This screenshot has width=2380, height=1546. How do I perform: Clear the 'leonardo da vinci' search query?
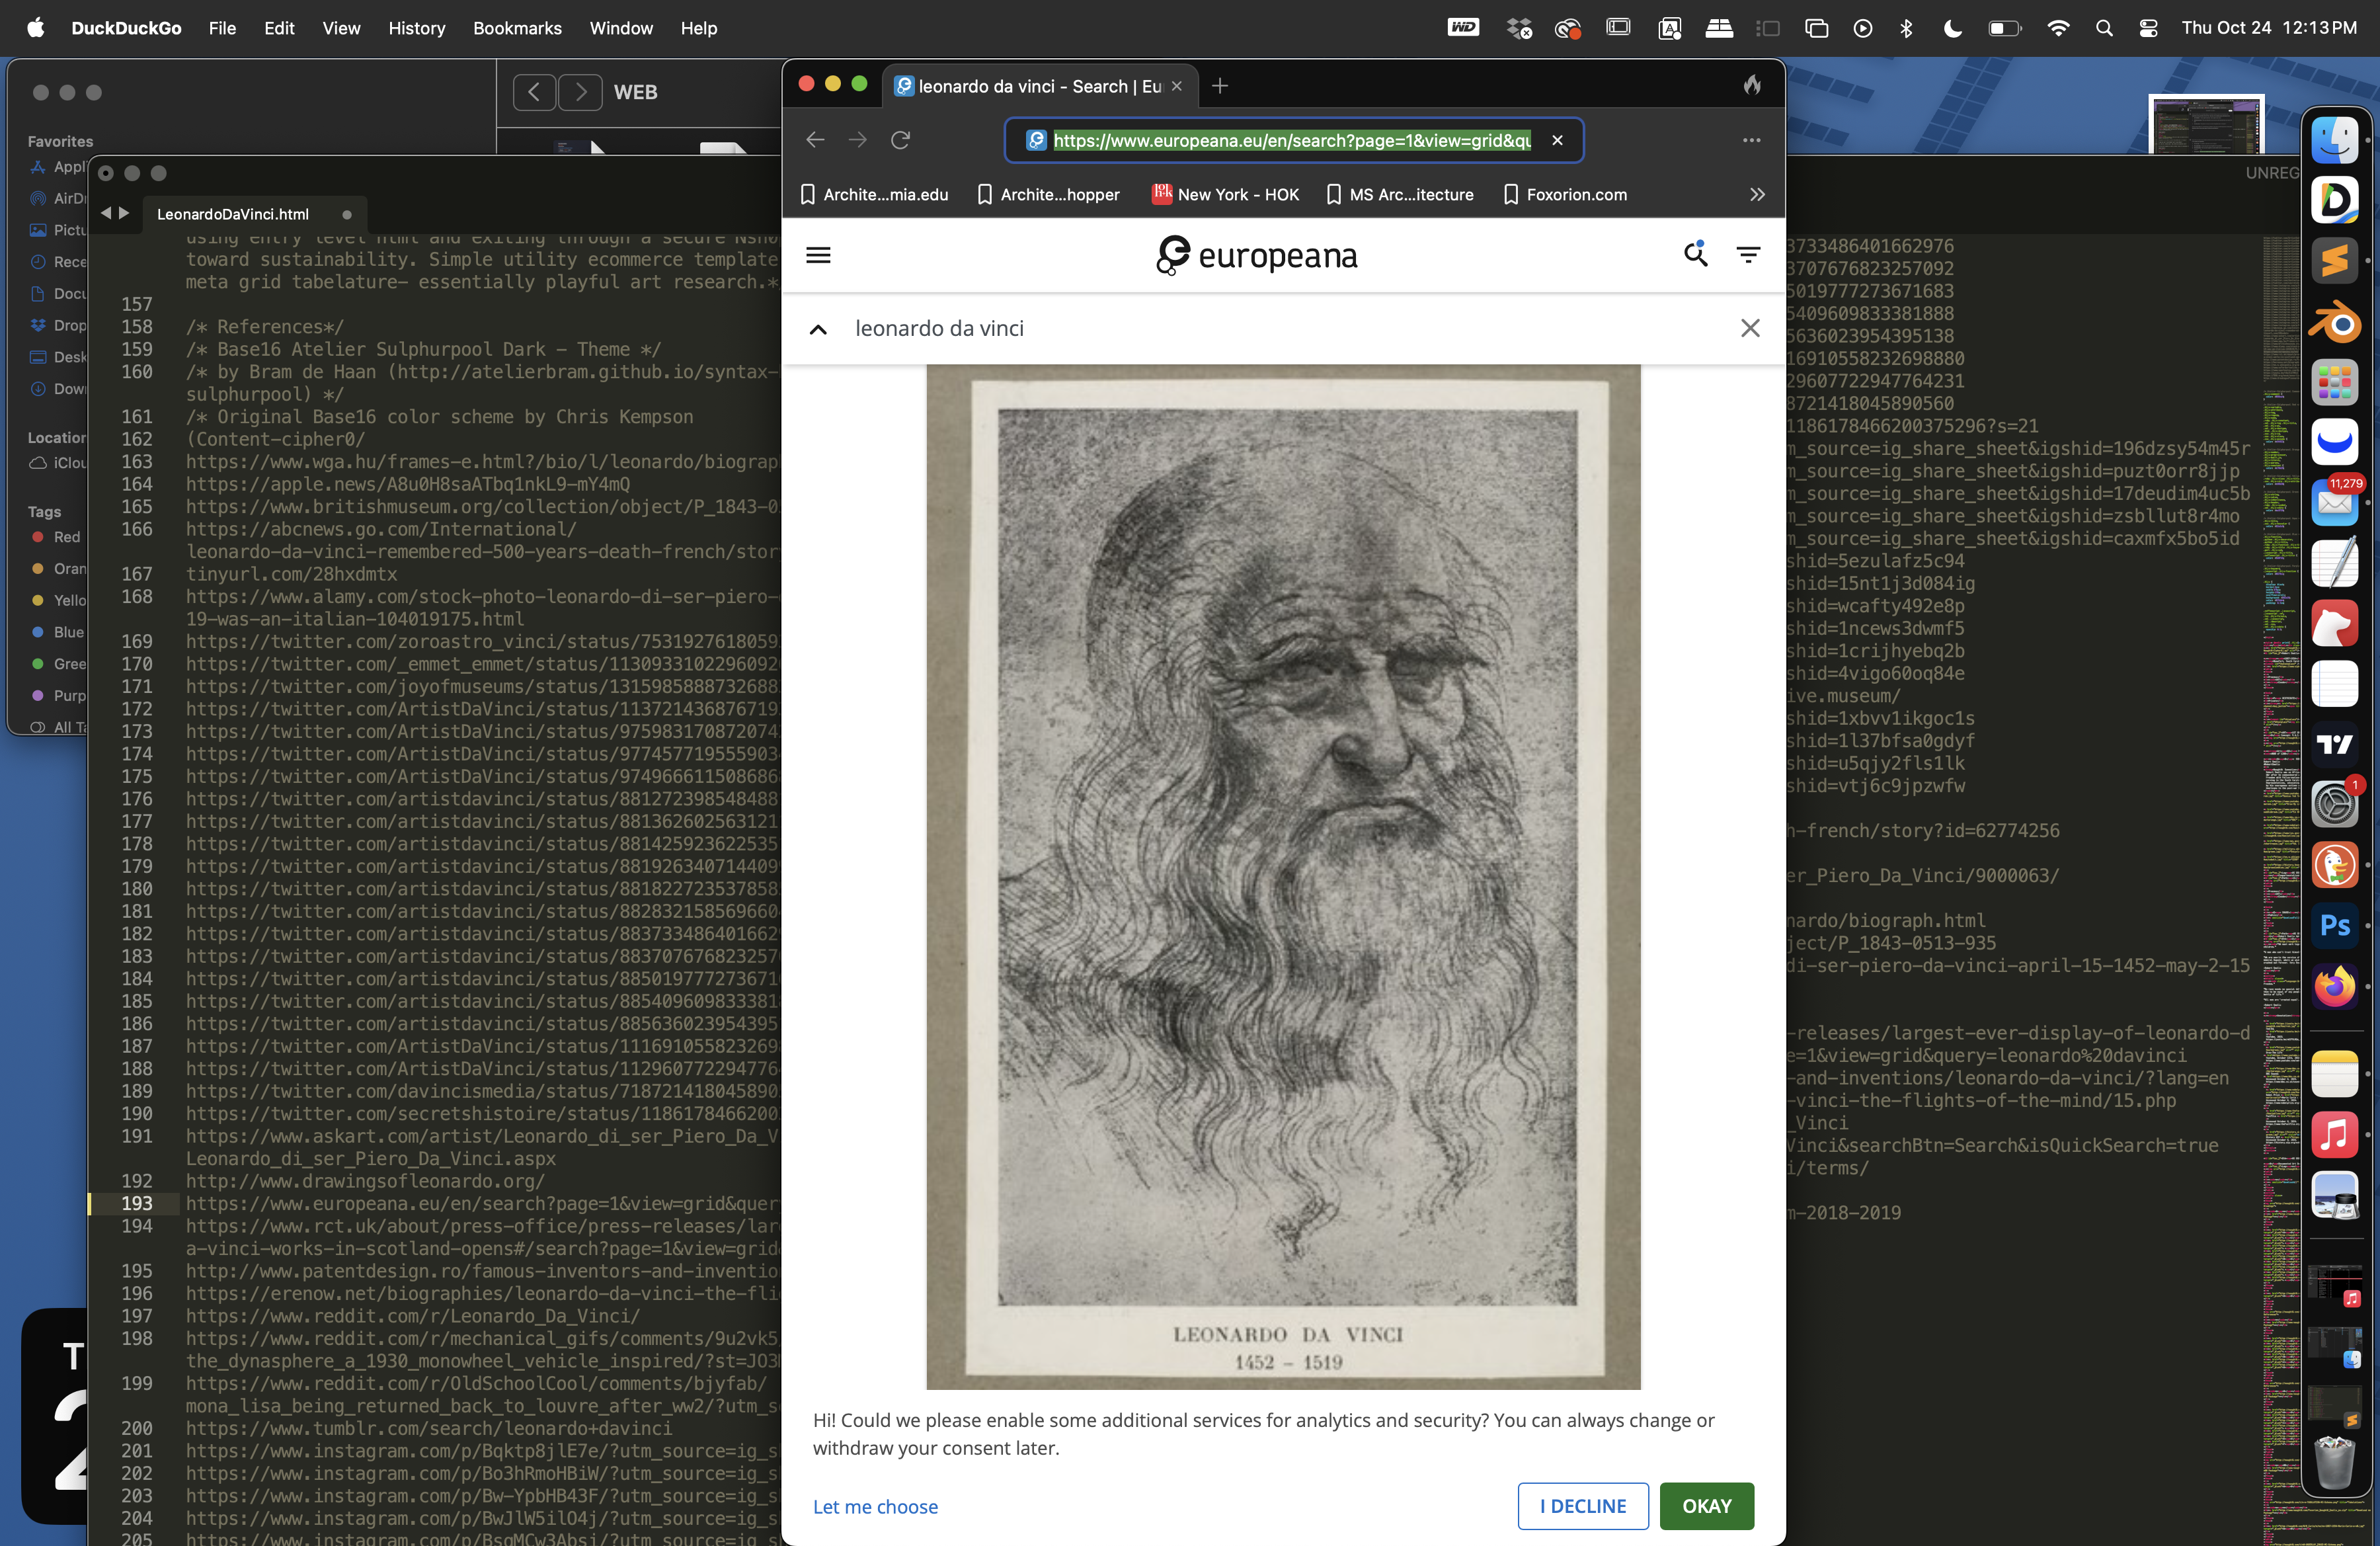(x=1750, y=328)
